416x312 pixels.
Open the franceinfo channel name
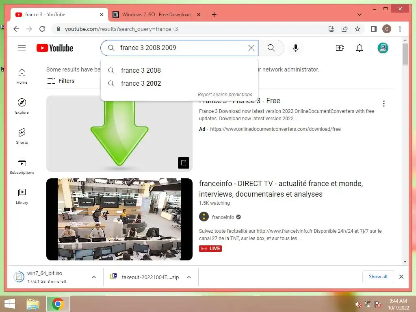[x=223, y=217]
